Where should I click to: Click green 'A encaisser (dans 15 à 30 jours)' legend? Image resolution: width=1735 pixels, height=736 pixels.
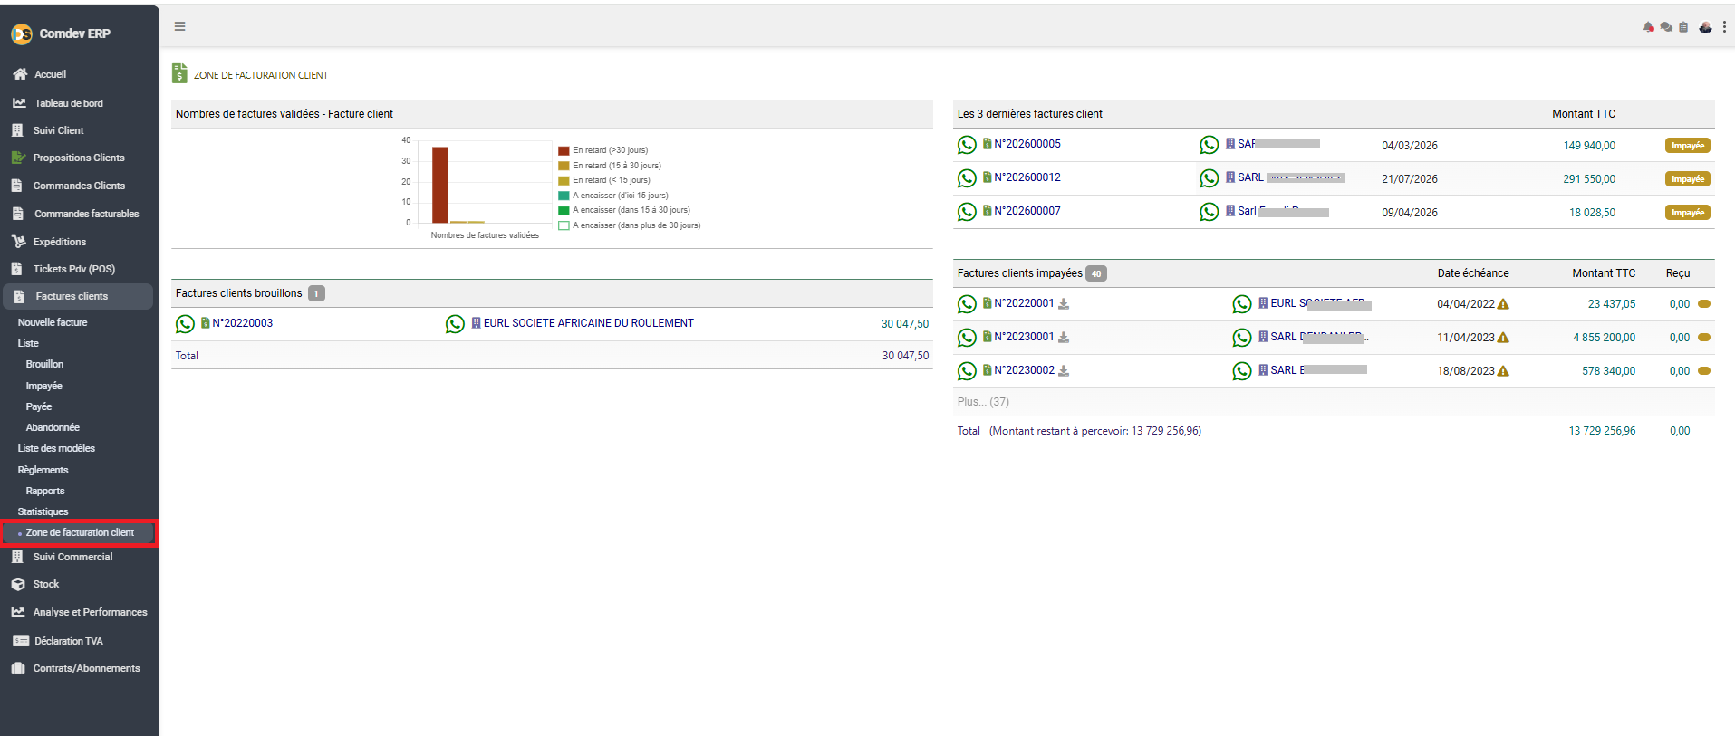click(564, 210)
